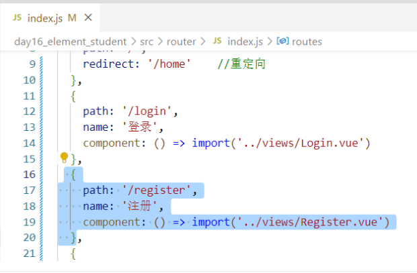Click the '/home' redirect string
Viewport: 417px width, 273px height.
pyautogui.click(x=169, y=64)
